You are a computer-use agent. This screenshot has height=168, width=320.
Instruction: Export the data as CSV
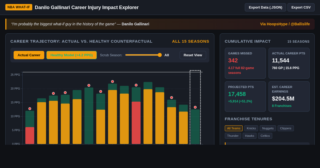(301, 7)
